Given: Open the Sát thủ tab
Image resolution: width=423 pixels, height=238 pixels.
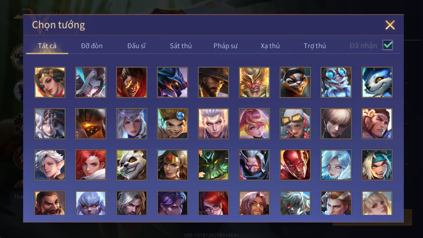Looking at the screenshot, I should [x=181, y=46].
